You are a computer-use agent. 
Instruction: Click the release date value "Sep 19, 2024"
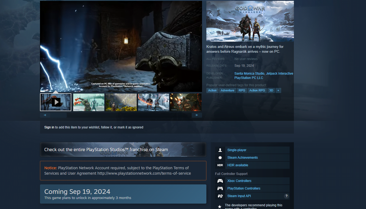[244, 66]
